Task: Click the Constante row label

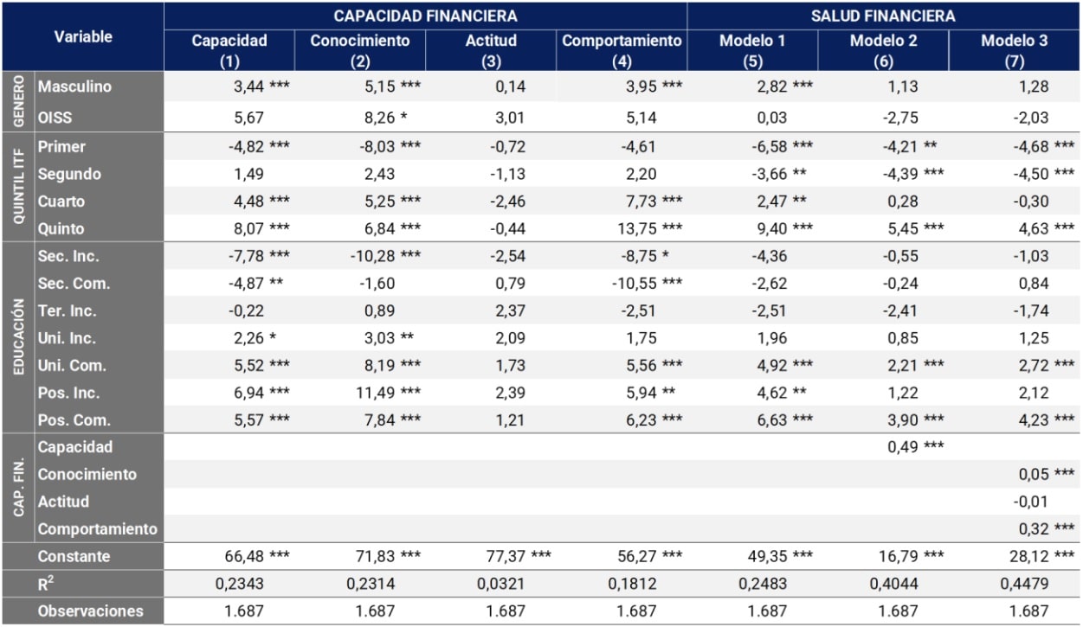Action: tap(74, 556)
